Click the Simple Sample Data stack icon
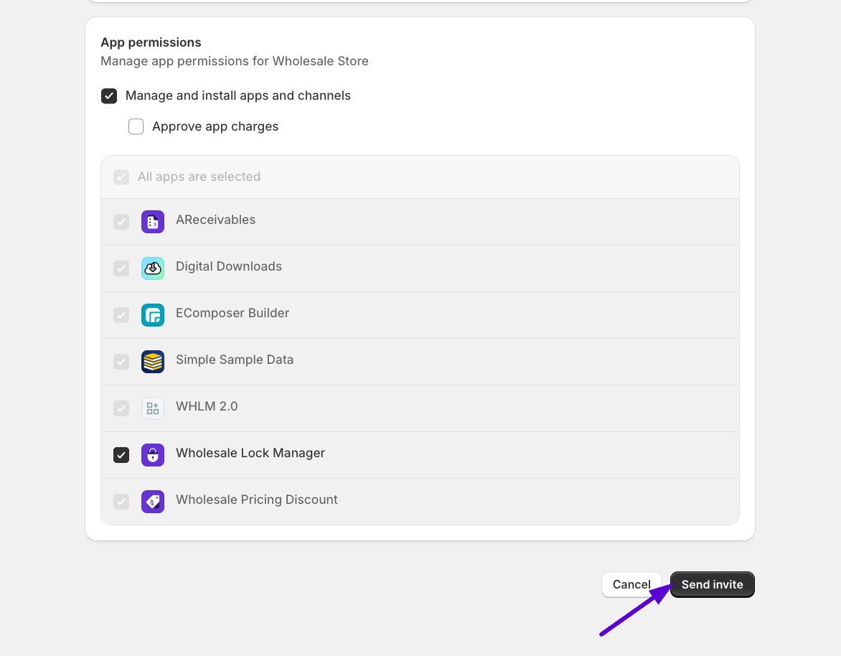 point(153,362)
